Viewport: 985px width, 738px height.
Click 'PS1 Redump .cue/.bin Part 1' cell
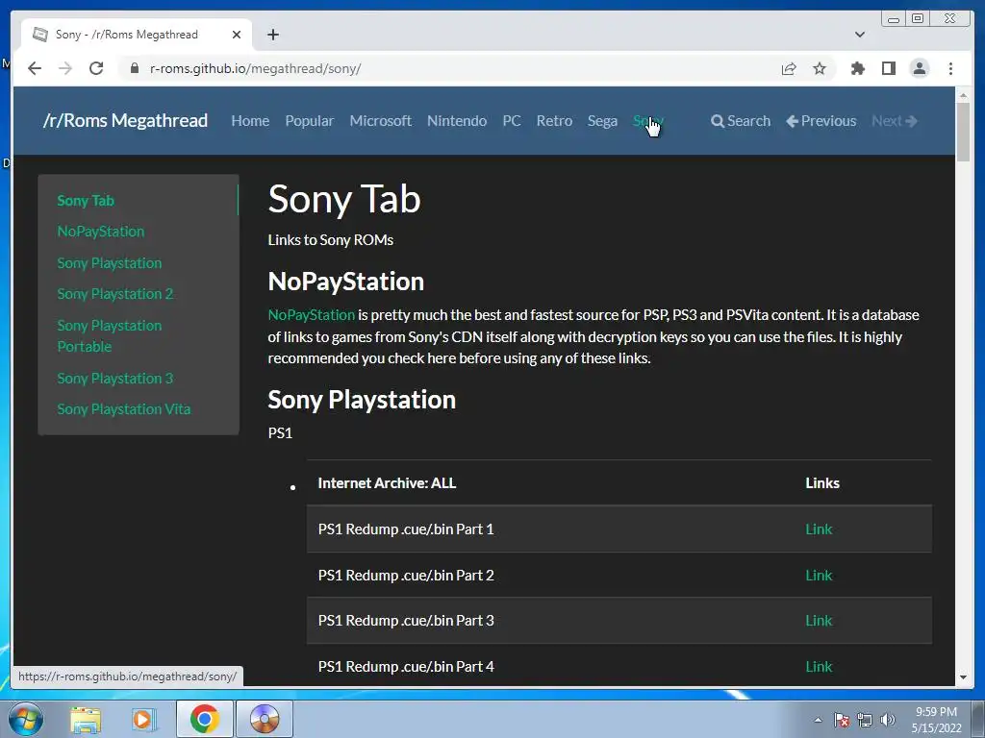click(x=406, y=529)
